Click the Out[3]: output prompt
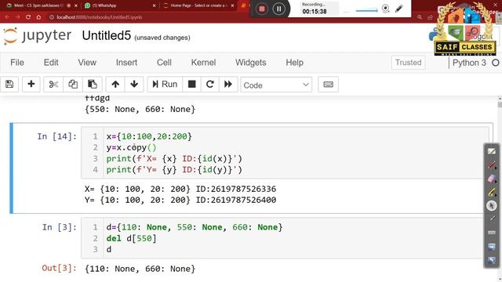Screen dimensions: 502x282 pyautogui.click(x=60, y=268)
